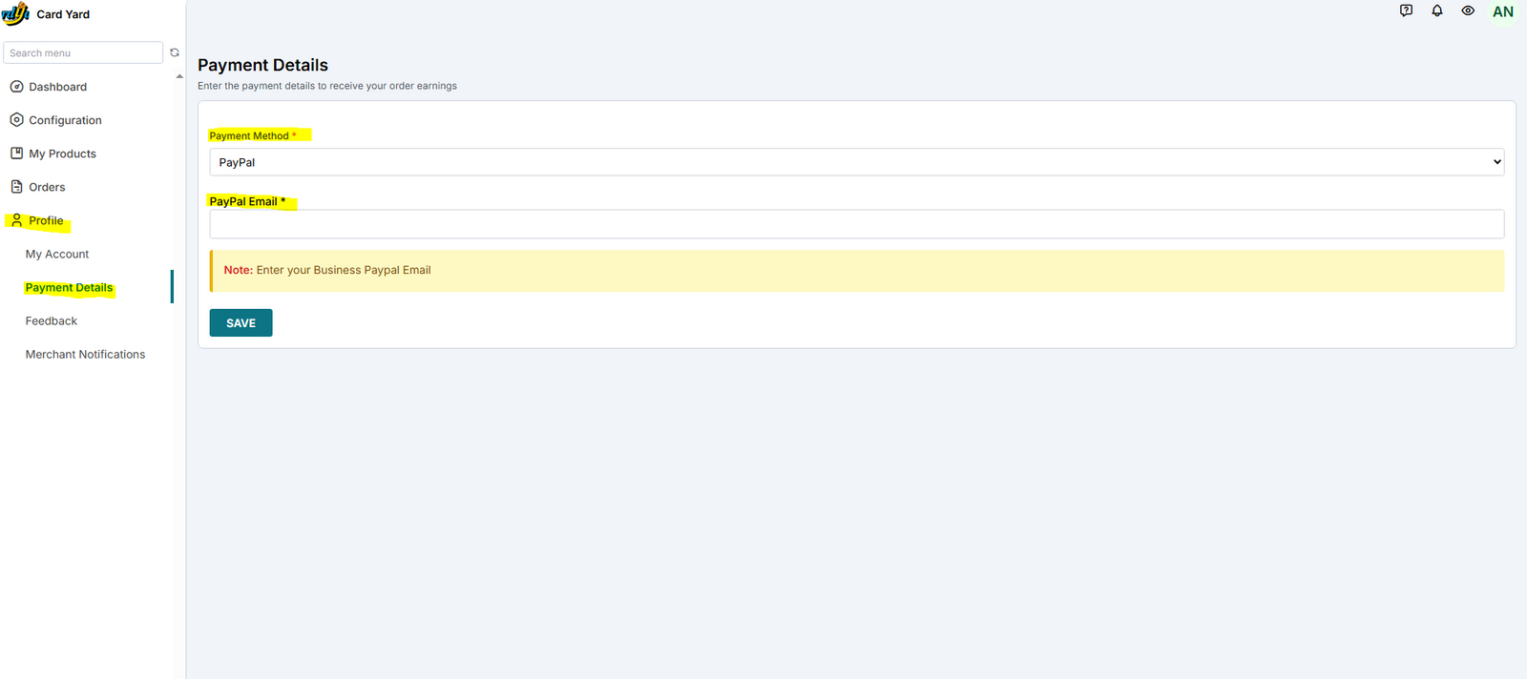
Task: Select Payment Details in sidebar
Action: tap(69, 288)
